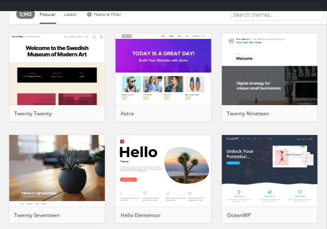Open the Hello Elementor theme thumbnail

point(163,171)
